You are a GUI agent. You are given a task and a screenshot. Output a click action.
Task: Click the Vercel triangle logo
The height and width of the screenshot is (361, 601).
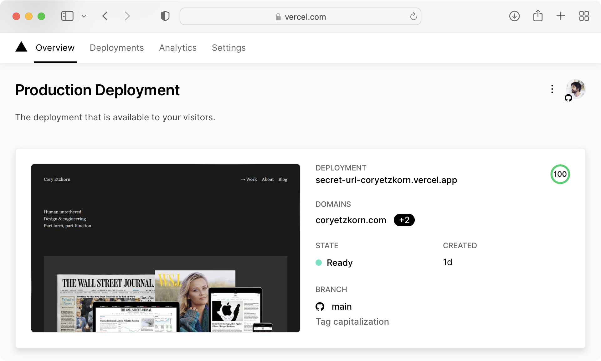click(x=21, y=47)
